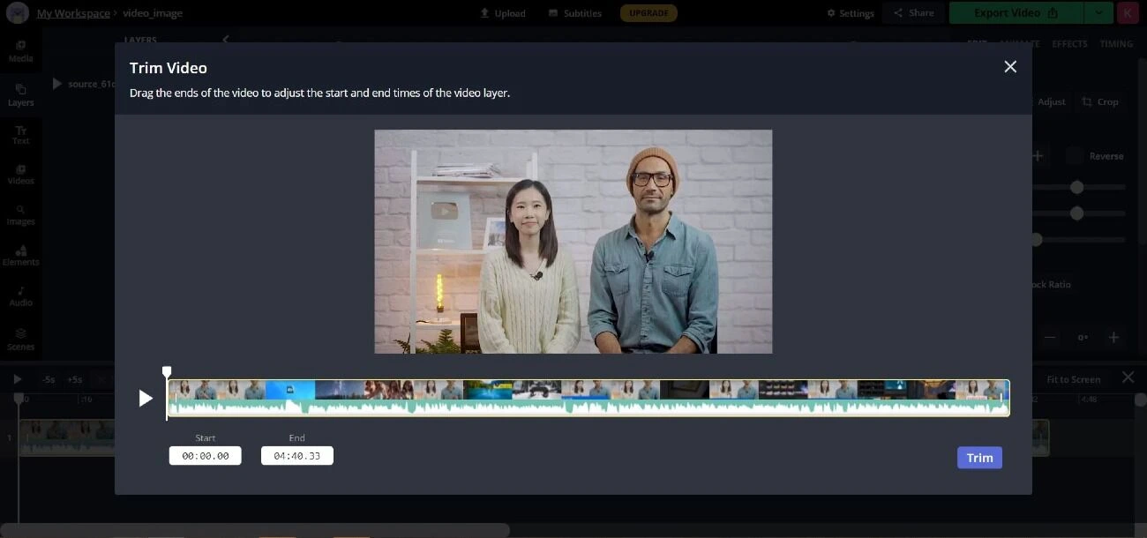Select the Layers icon in the sidebar
Screen dimensions: 1147x538
pyautogui.click(x=19, y=94)
